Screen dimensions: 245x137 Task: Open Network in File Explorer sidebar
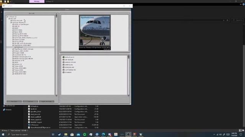coord(7,110)
